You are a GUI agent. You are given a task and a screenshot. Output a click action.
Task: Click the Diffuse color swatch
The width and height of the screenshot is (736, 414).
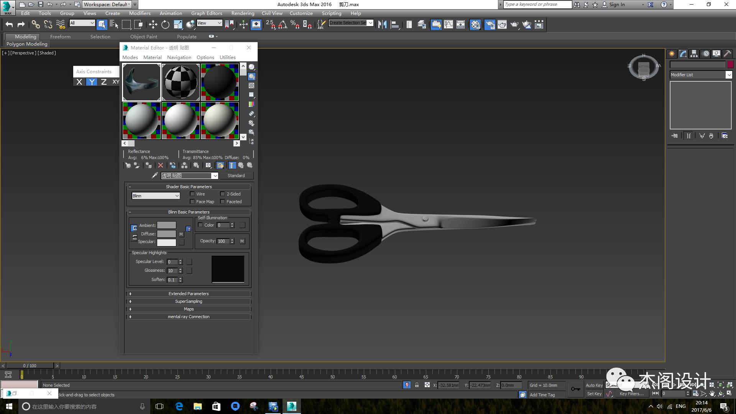coord(166,234)
